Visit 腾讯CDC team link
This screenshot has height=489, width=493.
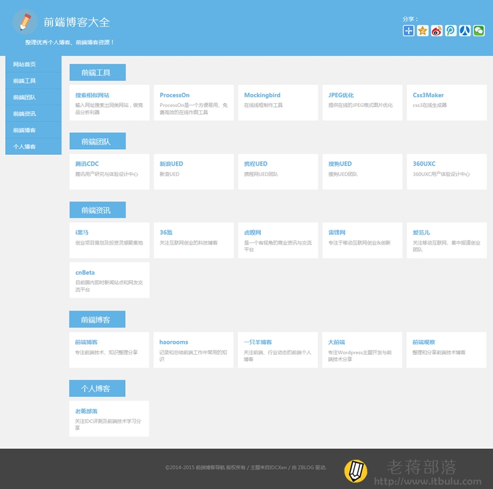[x=87, y=163]
